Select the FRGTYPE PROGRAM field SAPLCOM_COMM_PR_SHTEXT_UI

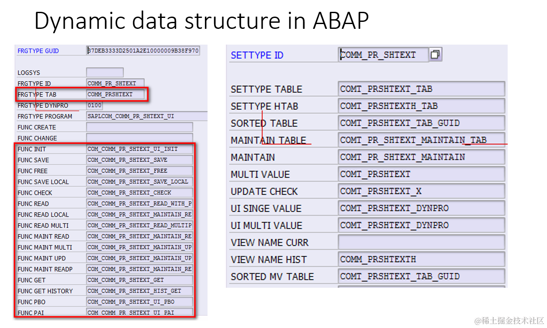[147, 116]
